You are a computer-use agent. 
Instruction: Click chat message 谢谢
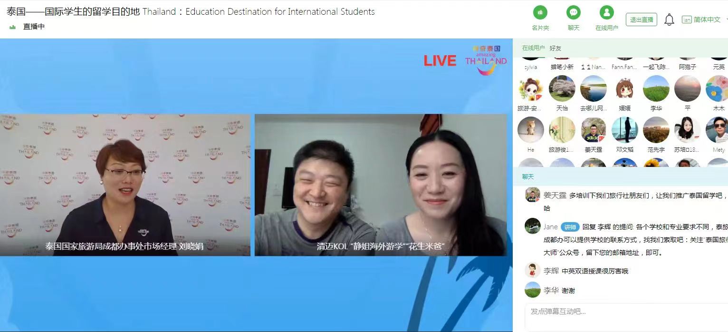pyautogui.click(x=568, y=291)
